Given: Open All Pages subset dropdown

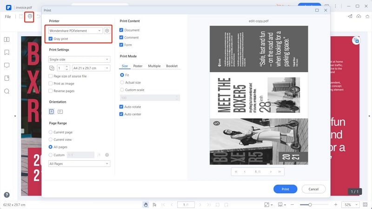Looking at the screenshot, I should point(79,163).
